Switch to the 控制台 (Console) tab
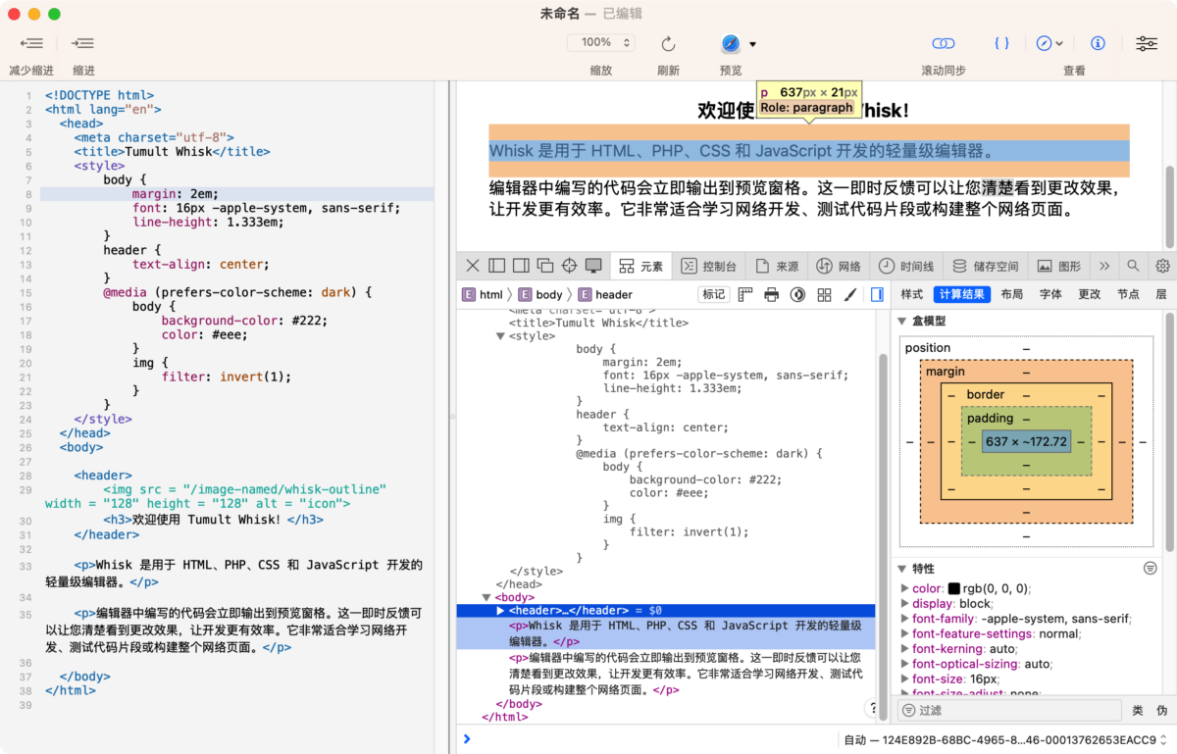 click(x=709, y=266)
